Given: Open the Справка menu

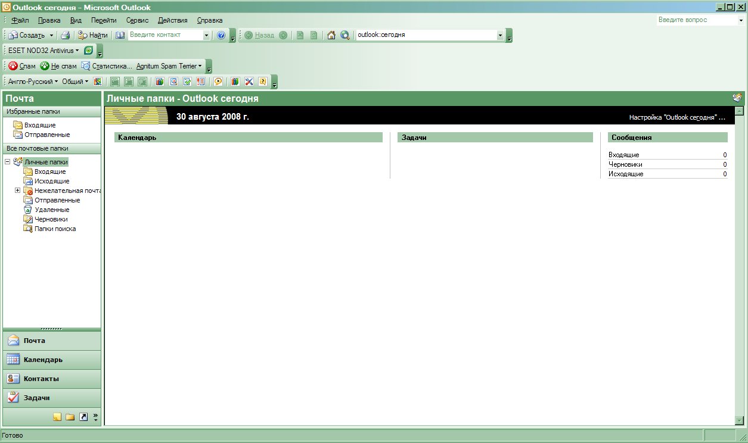Looking at the screenshot, I should coord(210,20).
